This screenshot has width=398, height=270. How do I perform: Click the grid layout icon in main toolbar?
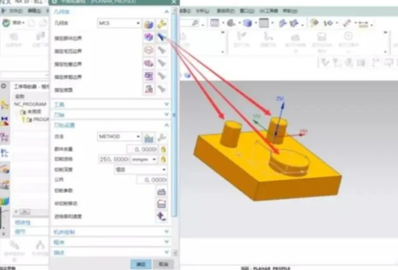tap(214, 23)
